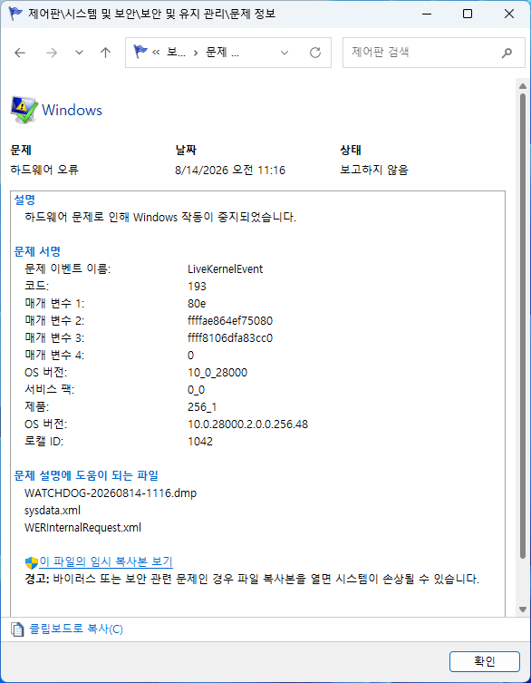The height and width of the screenshot is (683, 531).
Task: Refresh the problem details page
Action: pyautogui.click(x=315, y=53)
